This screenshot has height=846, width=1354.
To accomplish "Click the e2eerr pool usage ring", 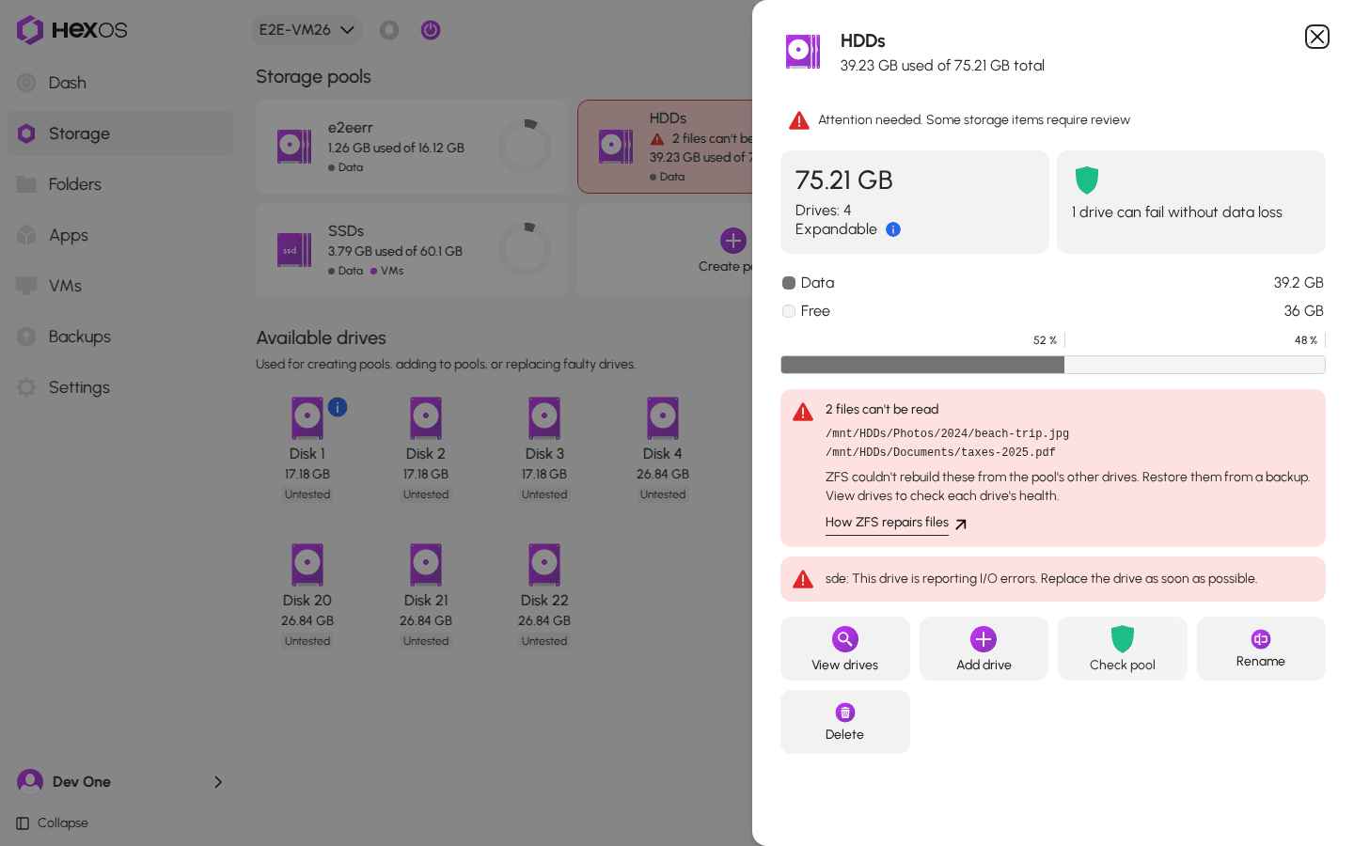I will pos(525,147).
